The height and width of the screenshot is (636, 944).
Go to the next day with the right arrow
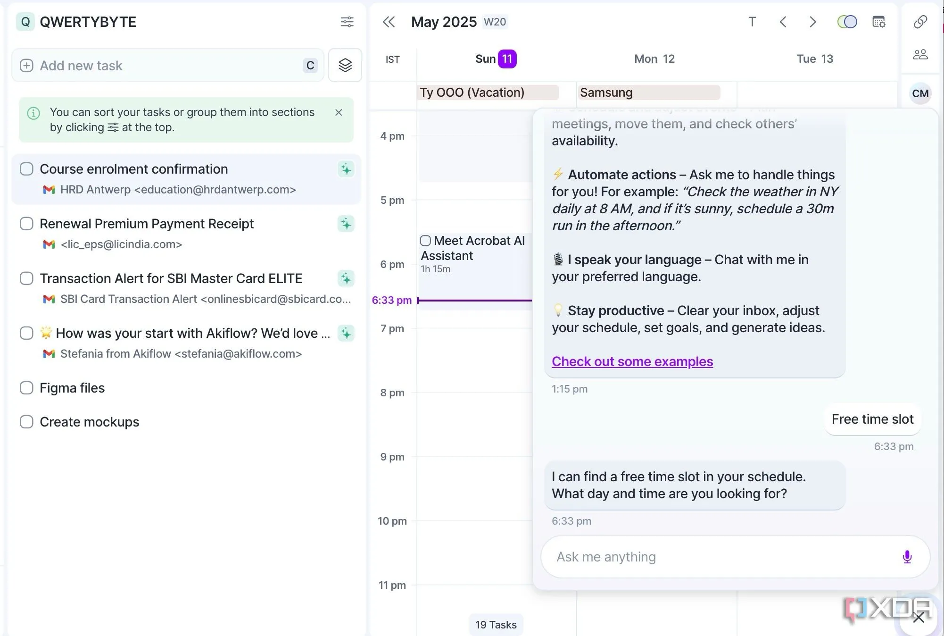(x=812, y=22)
